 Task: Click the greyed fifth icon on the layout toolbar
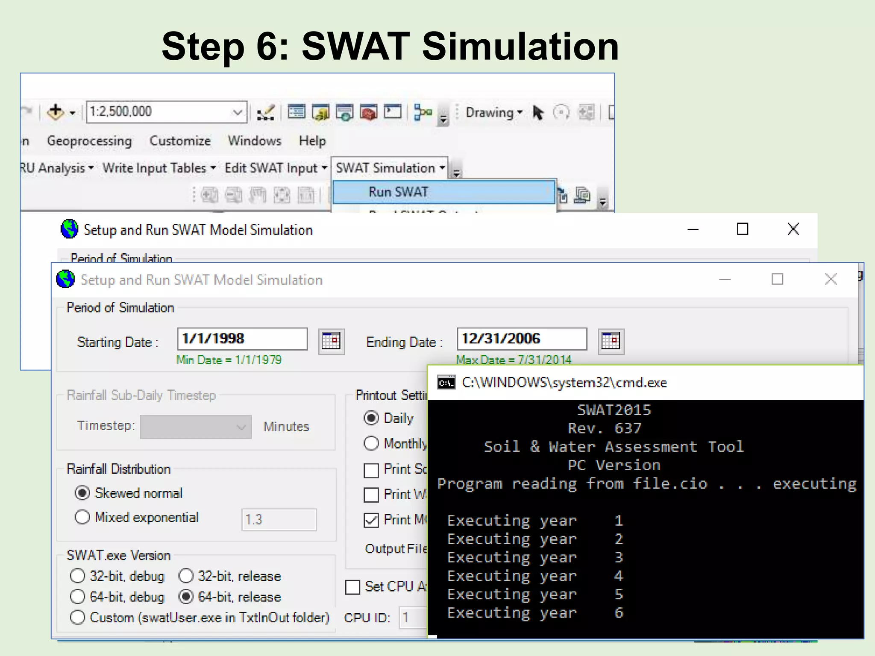click(x=306, y=196)
